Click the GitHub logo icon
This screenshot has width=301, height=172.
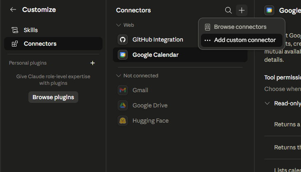pyautogui.click(x=123, y=40)
